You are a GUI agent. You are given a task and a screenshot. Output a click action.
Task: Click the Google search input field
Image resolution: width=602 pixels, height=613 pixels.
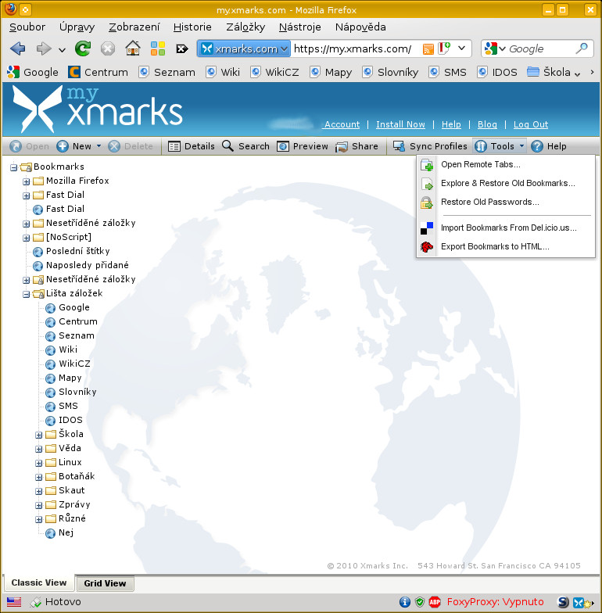pyautogui.click(x=541, y=48)
